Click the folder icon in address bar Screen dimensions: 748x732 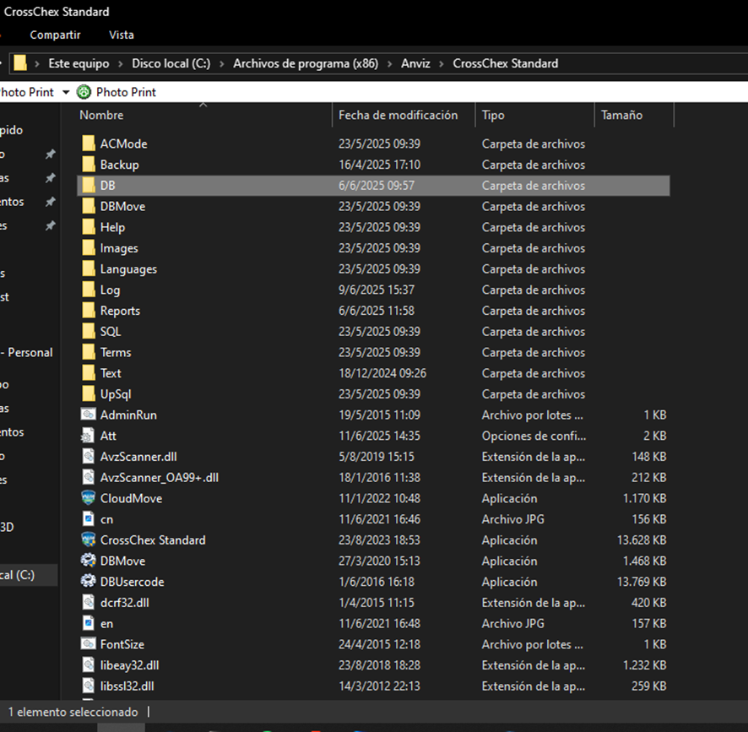coord(20,63)
